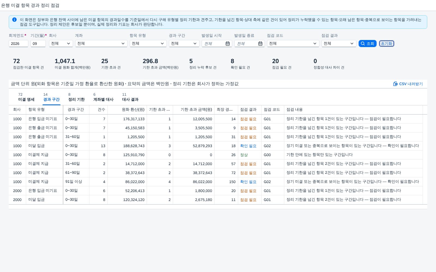Click the 초기화 reset button
Screen dimensions: 436x272
click(386, 44)
